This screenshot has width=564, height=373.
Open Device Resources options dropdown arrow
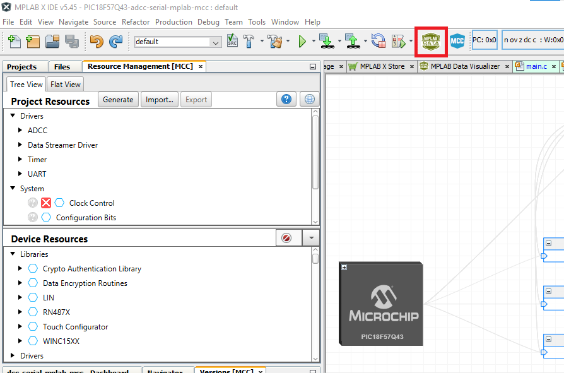pos(311,238)
